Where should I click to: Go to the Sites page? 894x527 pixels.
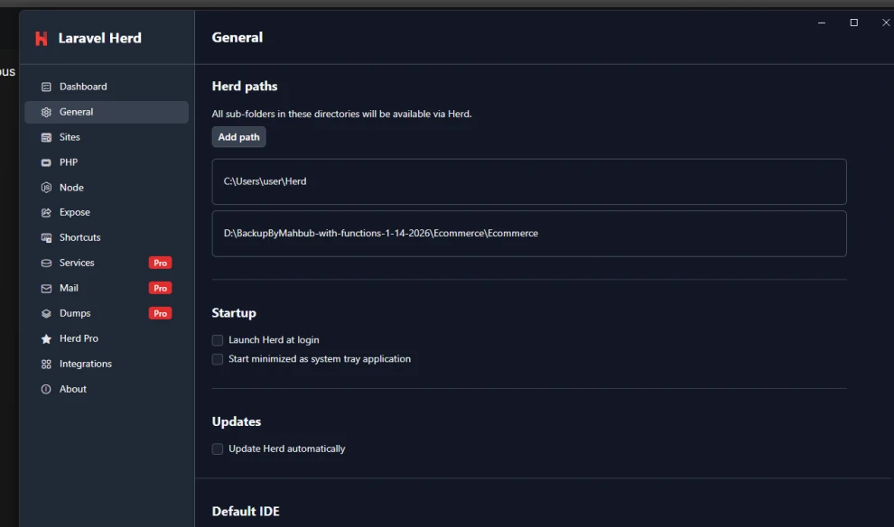point(107,137)
